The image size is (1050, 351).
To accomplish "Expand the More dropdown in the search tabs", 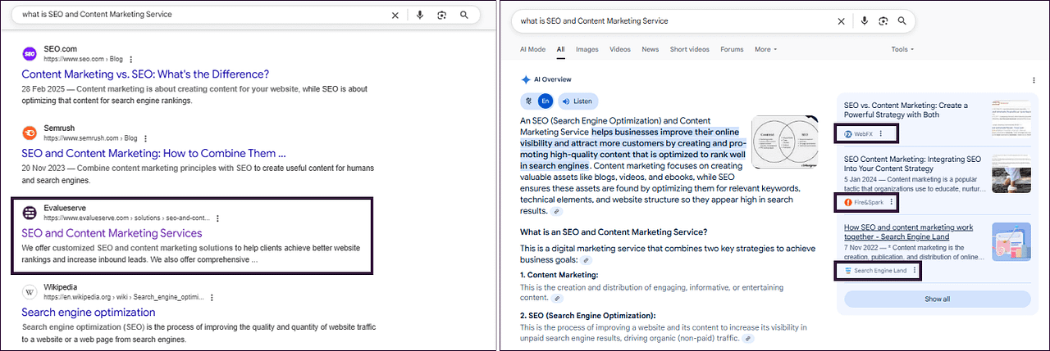I will click(765, 49).
